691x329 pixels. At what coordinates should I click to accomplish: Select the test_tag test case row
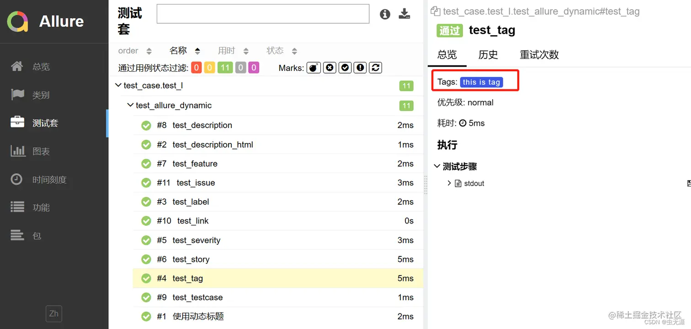pos(278,278)
